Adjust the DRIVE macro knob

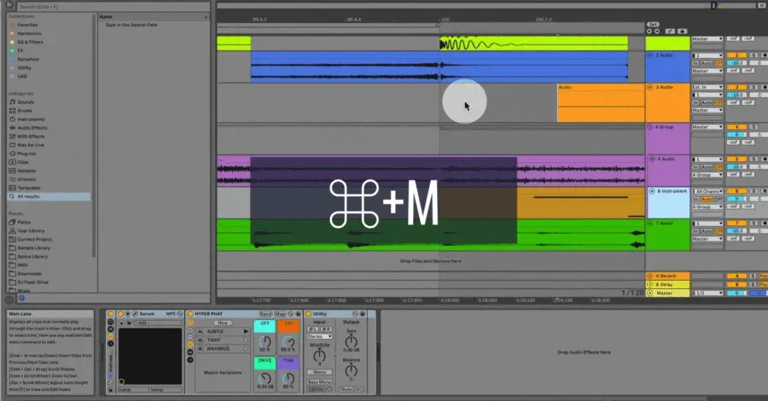click(265, 378)
